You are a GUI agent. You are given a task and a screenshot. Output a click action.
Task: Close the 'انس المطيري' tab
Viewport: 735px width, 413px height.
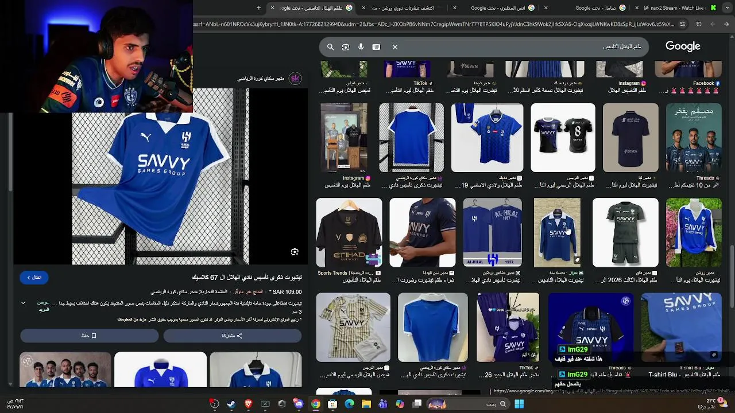[x=455, y=8]
